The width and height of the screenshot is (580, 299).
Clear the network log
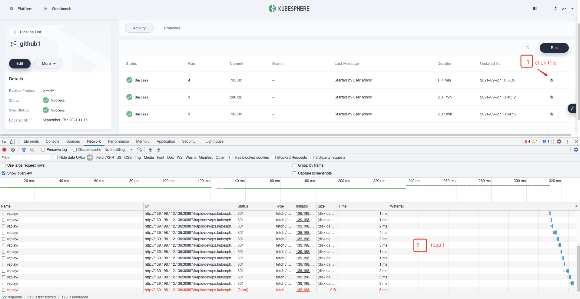[x=13, y=149]
